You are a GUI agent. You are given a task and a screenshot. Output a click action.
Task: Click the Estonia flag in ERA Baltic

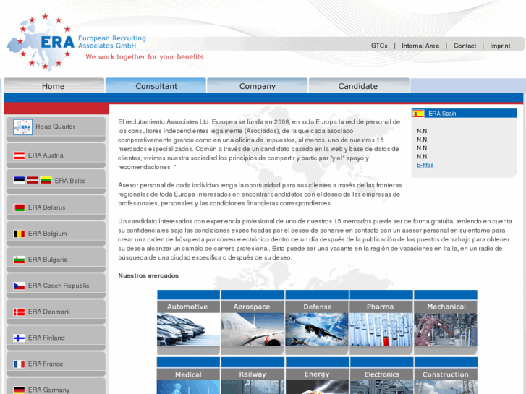coord(19,181)
